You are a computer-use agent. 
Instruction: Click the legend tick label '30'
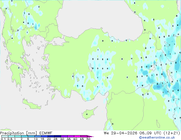62,139
